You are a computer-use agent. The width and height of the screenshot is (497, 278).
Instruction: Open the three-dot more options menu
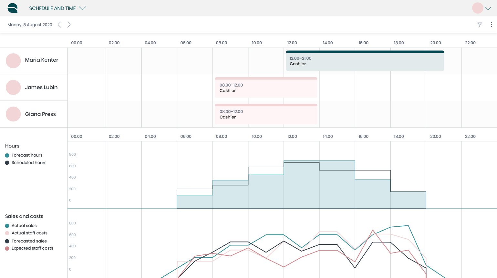click(491, 25)
